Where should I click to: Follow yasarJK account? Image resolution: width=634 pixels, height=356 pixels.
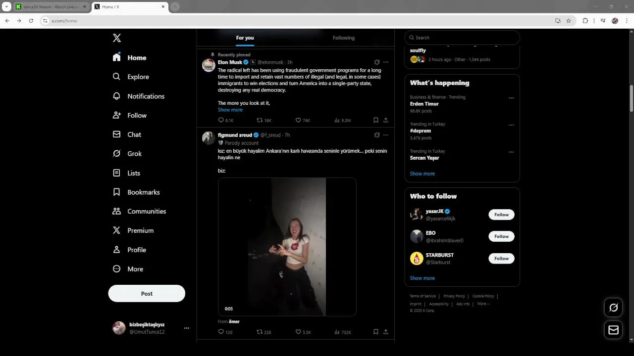tap(501, 215)
